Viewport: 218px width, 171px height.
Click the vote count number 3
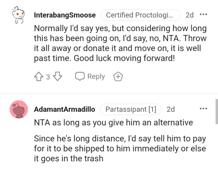48,77
